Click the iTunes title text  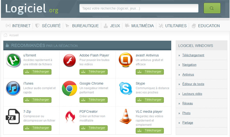point(28,83)
